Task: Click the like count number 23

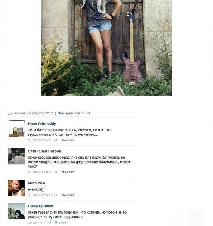Action: click(88, 113)
